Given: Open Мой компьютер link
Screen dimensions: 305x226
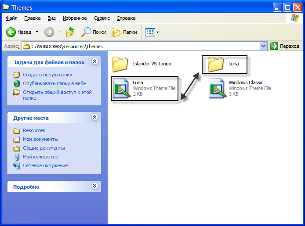Looking at the screenshot, I should pos(41,157).
